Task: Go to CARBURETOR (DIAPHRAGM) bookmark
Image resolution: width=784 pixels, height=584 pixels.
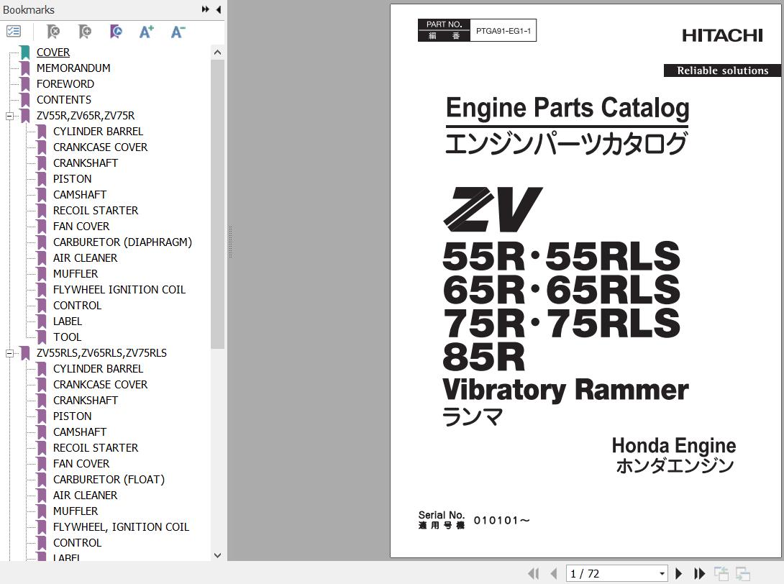Action: 122,242
